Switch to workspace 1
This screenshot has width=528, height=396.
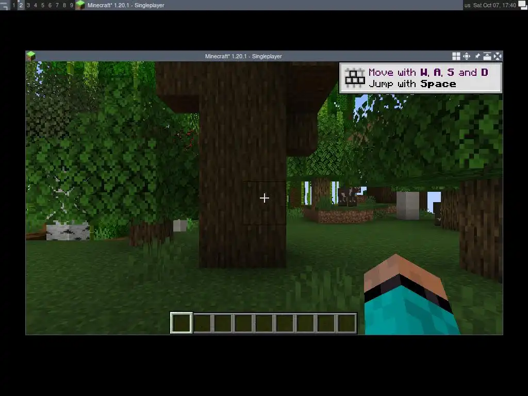tap(14, 5)
